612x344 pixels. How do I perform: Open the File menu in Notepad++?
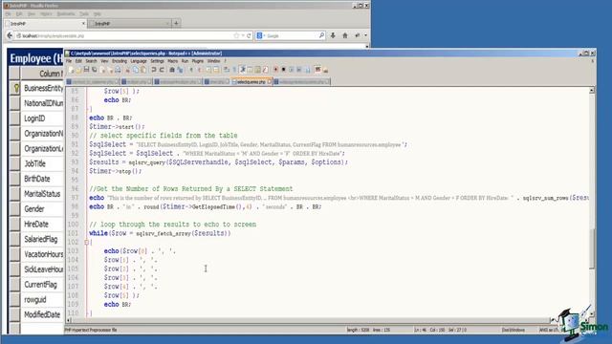pos(69,61)
